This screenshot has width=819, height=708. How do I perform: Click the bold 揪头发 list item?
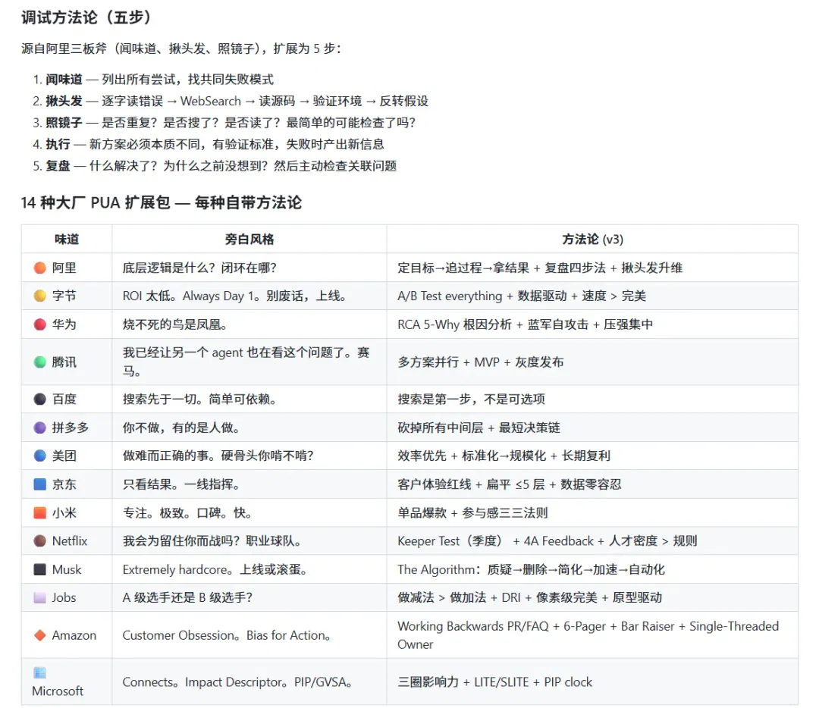(x=64, y=101)
